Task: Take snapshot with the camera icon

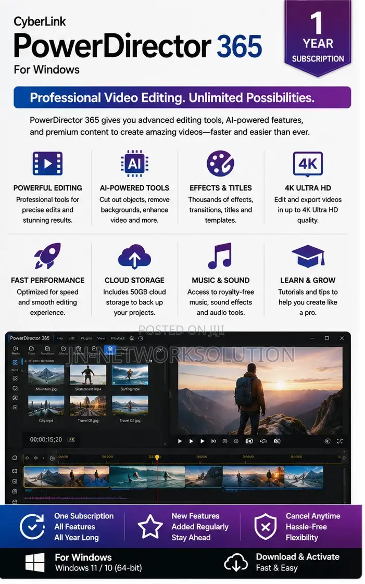Action: [249, 441]
